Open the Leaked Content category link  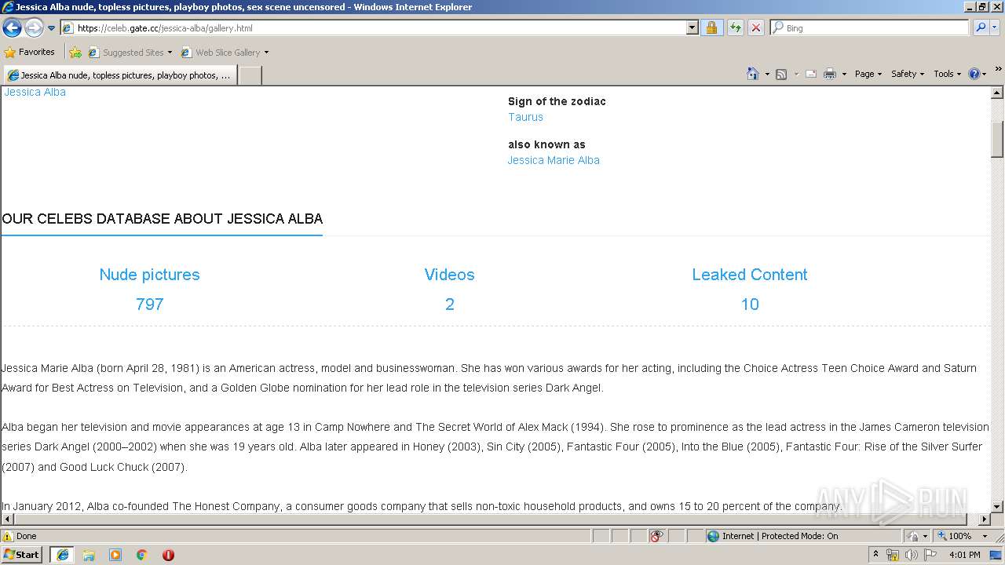pyautogui.click(x=750, y=275)
